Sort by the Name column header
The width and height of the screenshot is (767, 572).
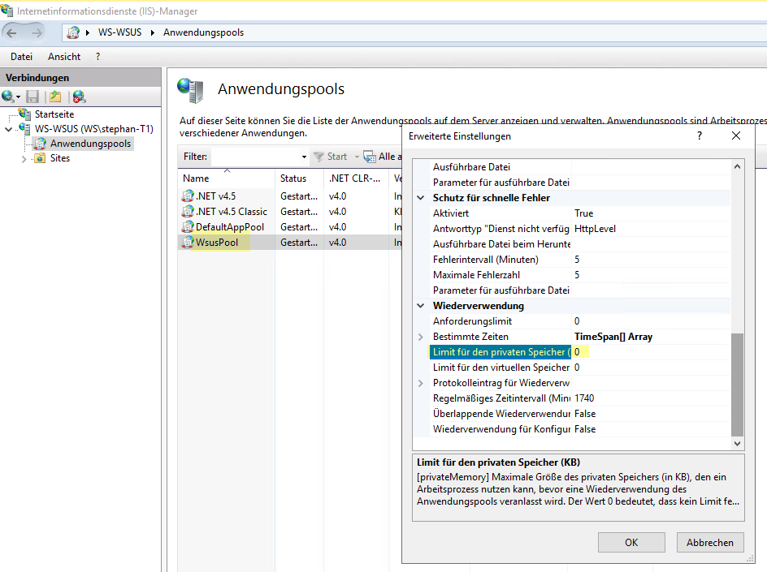click(226, 178)
